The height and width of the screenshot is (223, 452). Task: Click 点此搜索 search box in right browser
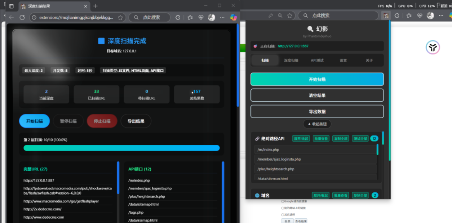[339, 15]
